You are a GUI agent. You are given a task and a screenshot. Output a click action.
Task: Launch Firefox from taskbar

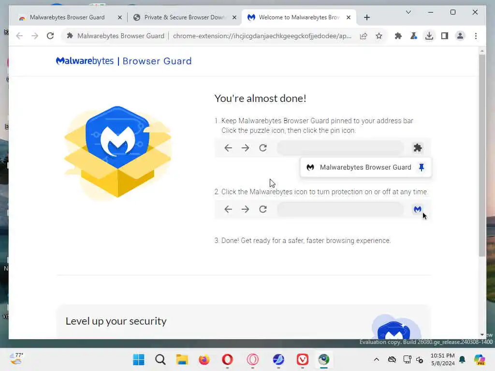click(x=204, y=359)
